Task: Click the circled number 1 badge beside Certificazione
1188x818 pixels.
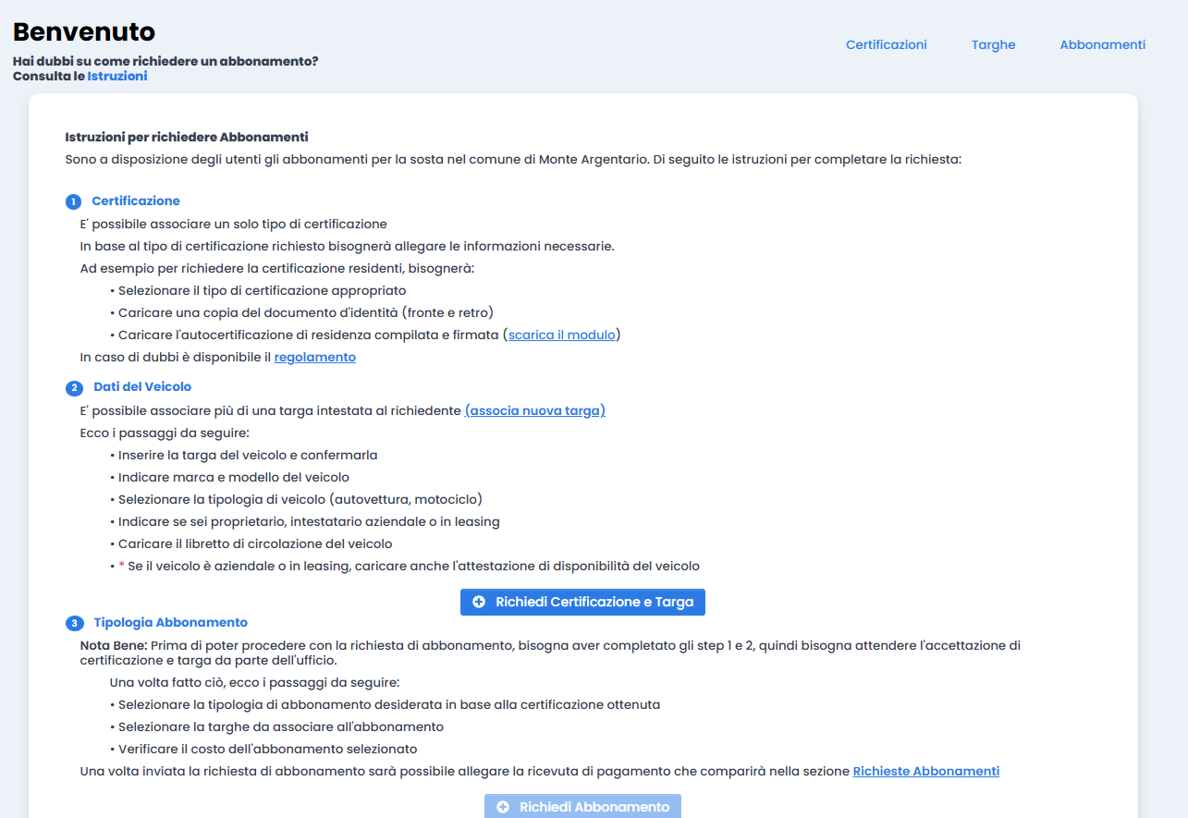Action: pyautogui.click(x=74, y=201)
